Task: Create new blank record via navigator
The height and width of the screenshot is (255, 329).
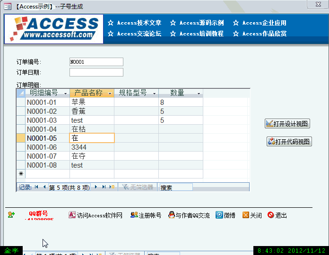Action: click(x=112, y=187)
